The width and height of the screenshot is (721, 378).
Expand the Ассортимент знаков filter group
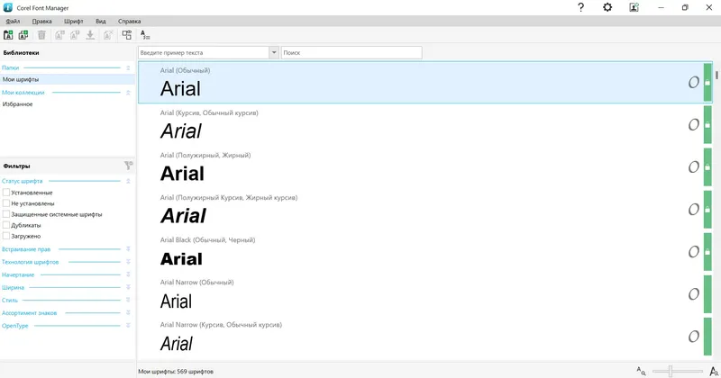click(128, 313)
